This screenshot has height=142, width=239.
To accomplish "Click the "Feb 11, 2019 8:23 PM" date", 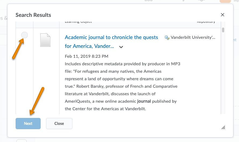I will [x=86, y=56].
